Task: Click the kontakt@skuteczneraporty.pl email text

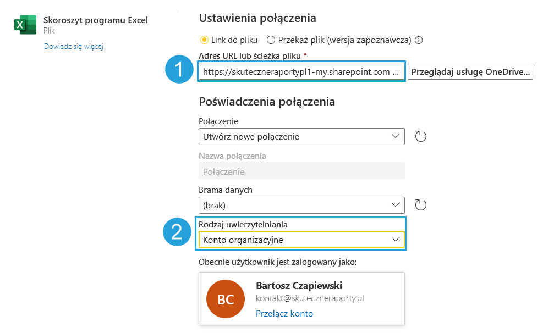Action: pyautogui.click(x=310, y=298)
